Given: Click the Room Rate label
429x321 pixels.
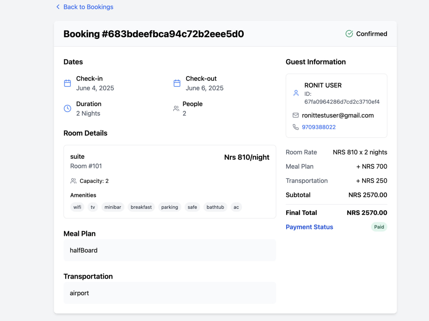Looking at the screenshot, I should pyautogui.click(x=301, y=152).
